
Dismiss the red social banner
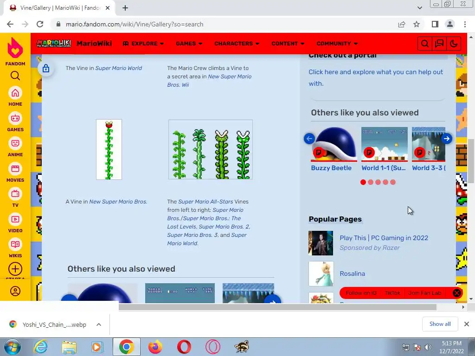456,293
